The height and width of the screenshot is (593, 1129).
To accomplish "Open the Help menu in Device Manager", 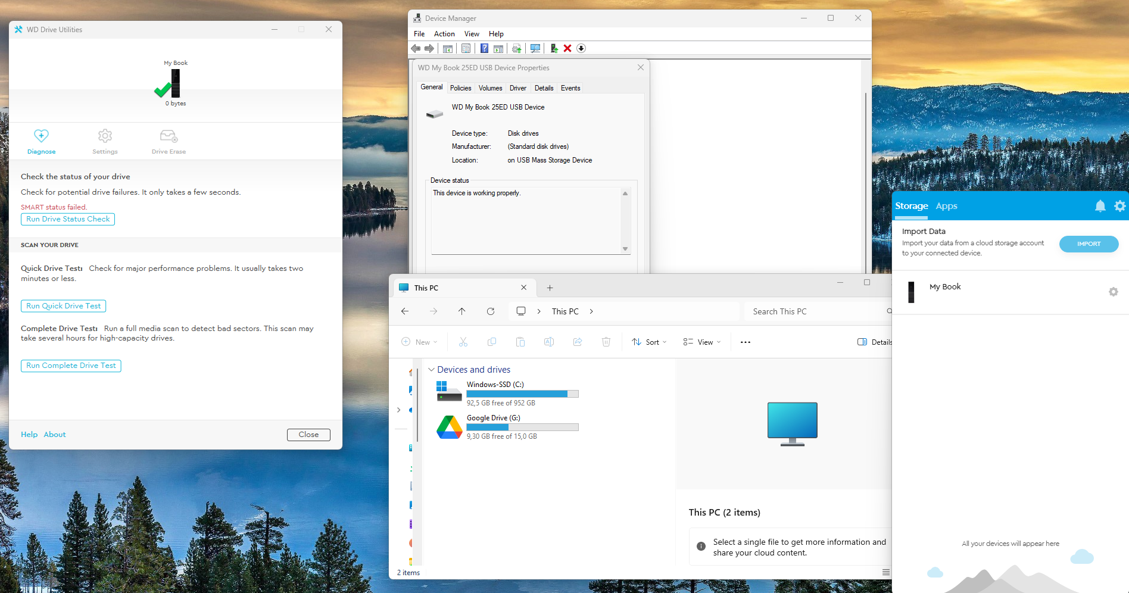I will point(496,34).
